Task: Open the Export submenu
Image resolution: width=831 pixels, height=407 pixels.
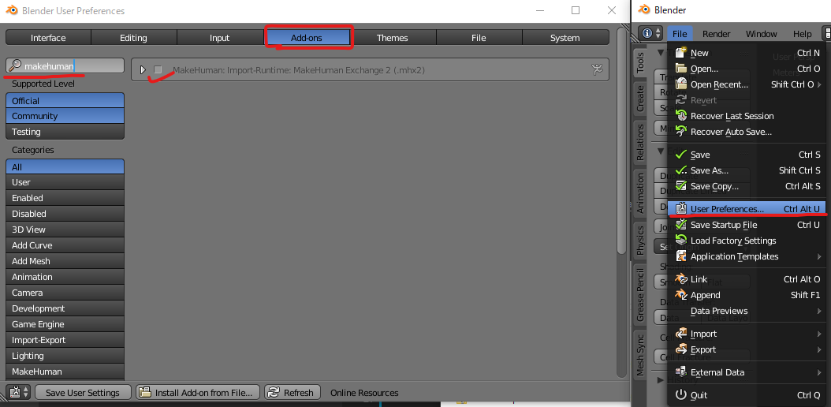Action: coord(747,349)
